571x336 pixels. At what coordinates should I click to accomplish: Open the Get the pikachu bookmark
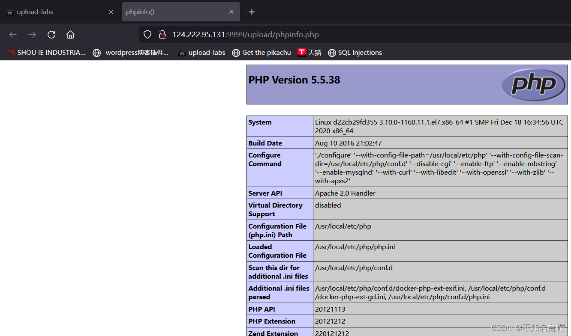[x=266, y=52]
